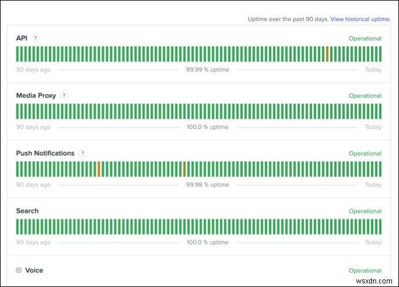
Task: Click the Push Notifications Operational status label
Action: (365, 153)
